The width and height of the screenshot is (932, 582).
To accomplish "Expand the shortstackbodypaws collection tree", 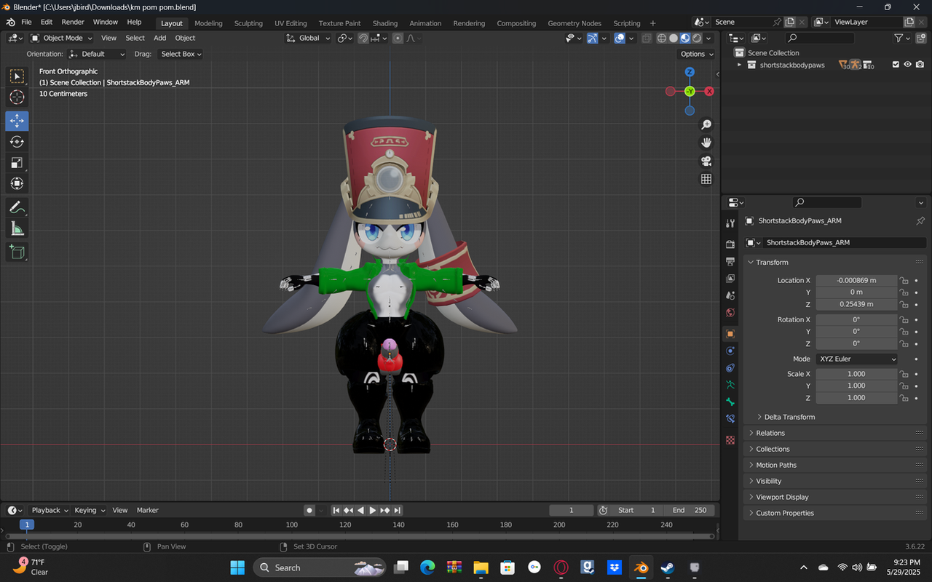I will pyautogui.click(x=739, y=65).
